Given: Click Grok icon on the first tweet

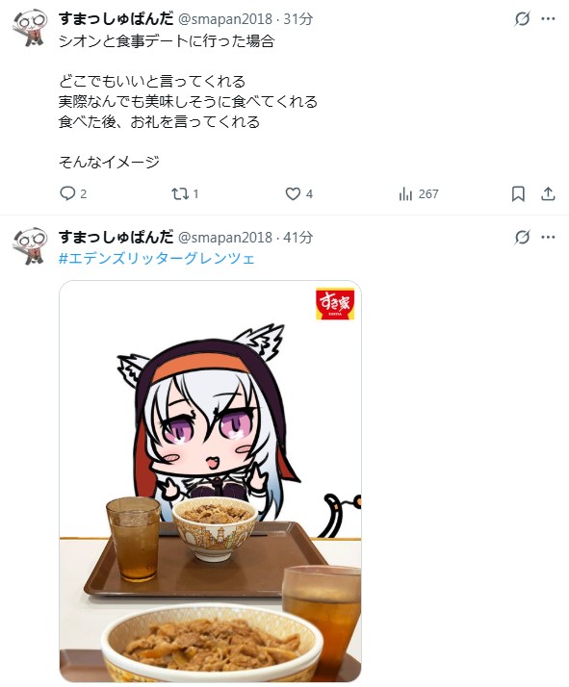Looking at the screenshot, I should tap(522, 19).
